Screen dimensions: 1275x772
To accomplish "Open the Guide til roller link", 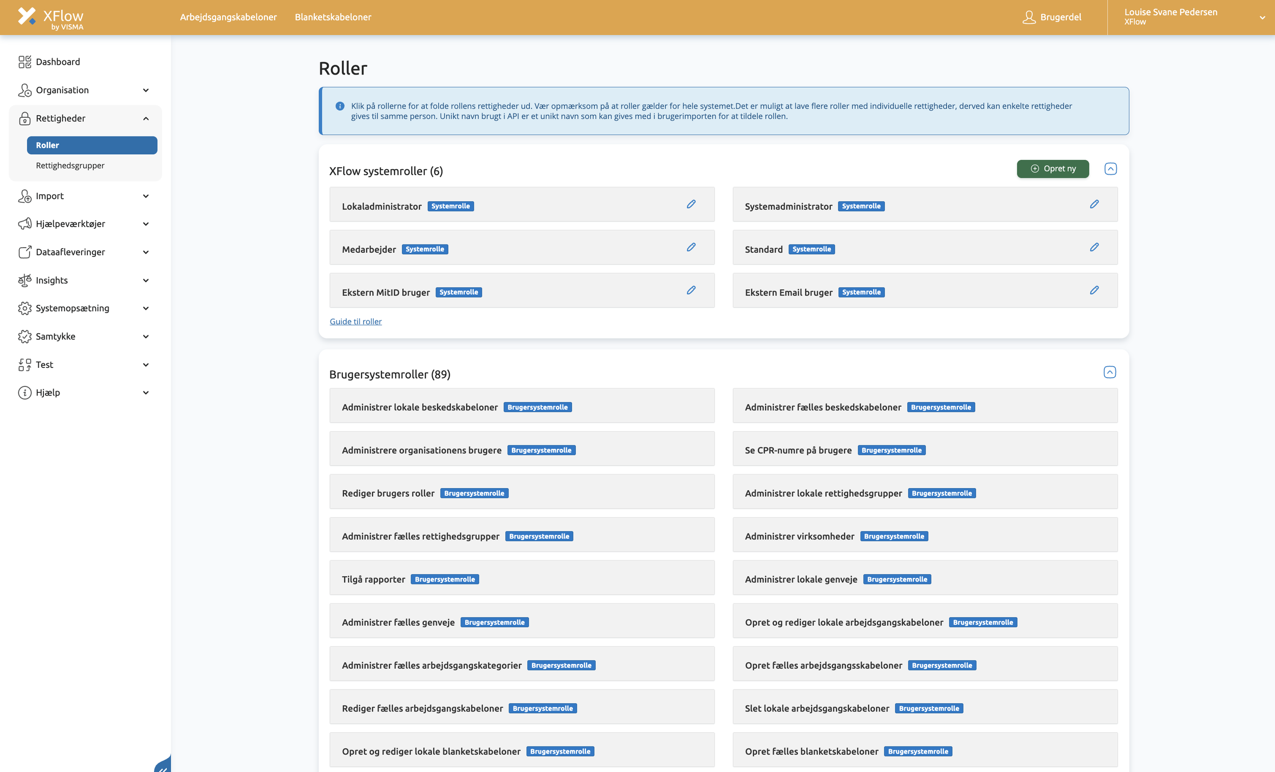I will (355, 322).
